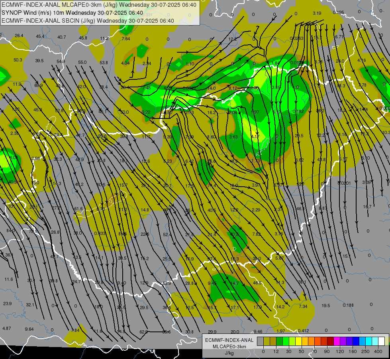Click the map value 54.9
This screenshot has width=390, height=359.
[x=61, y=61]
